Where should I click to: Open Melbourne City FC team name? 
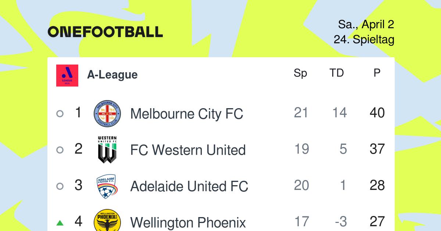coord(187,114)
